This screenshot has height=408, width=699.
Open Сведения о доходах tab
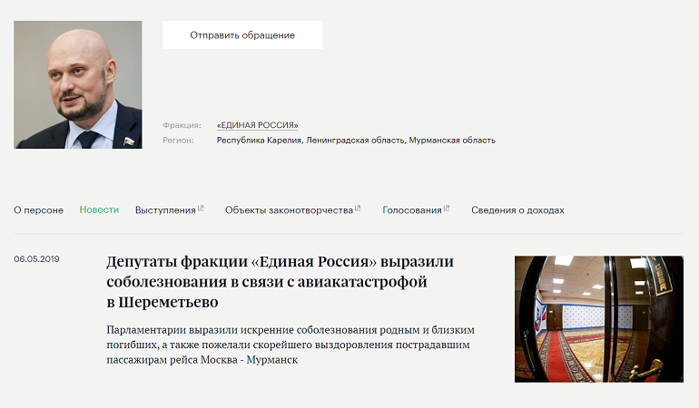(x=517, y=210)
